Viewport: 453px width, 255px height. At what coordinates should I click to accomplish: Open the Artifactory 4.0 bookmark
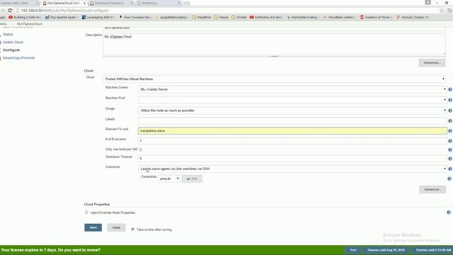click(x=266, y=17)
